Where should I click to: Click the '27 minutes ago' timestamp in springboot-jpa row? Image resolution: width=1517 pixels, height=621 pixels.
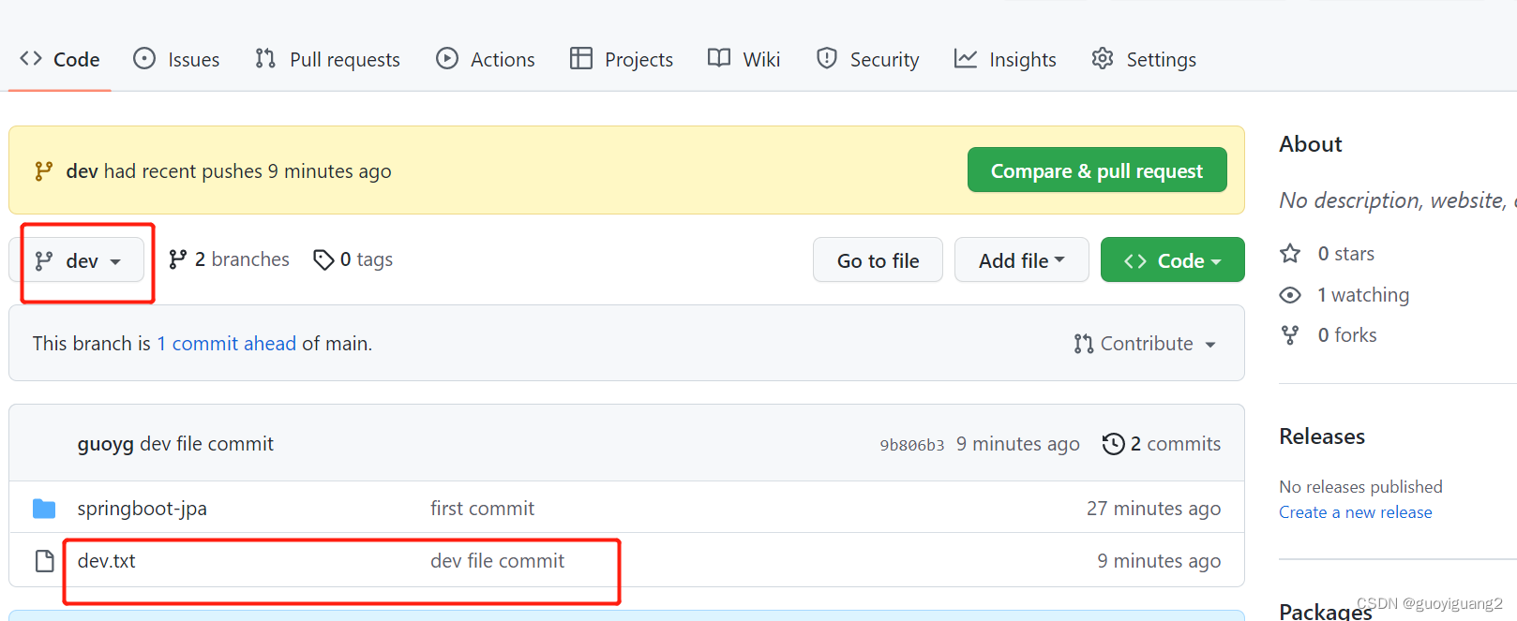[1153, 509]
